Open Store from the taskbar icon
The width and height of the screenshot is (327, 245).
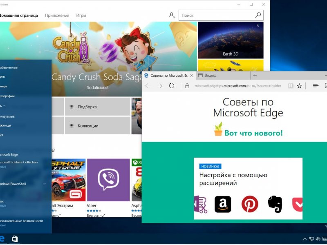click(x=15, y=239)
